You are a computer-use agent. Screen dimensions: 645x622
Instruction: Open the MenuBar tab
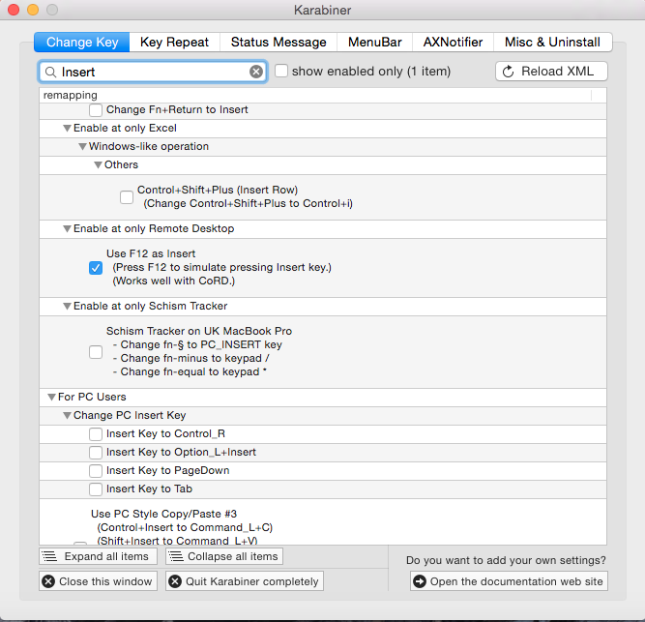click(x=375, y=42)
